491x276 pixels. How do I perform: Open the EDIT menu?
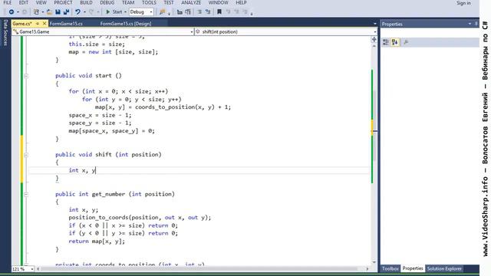pyautogui.click(x=24, y=2)
